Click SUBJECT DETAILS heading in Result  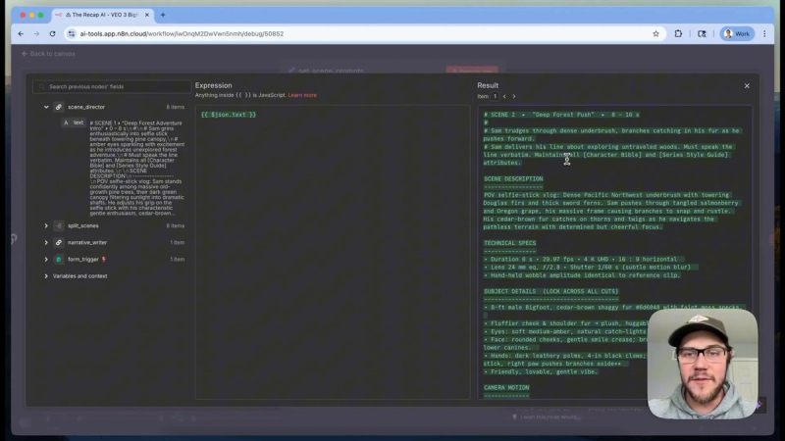tap(550, 291)
